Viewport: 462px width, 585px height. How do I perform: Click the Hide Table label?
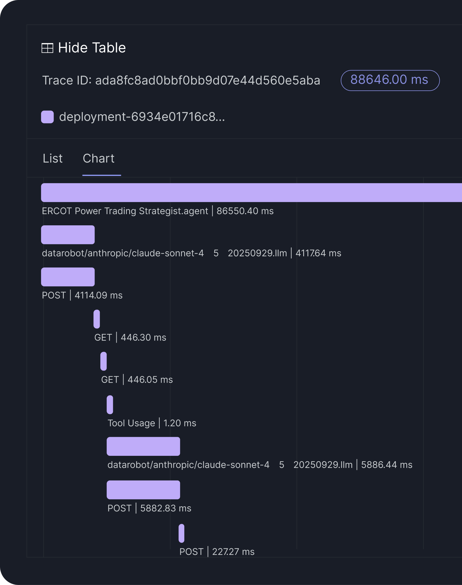(92, 48)
